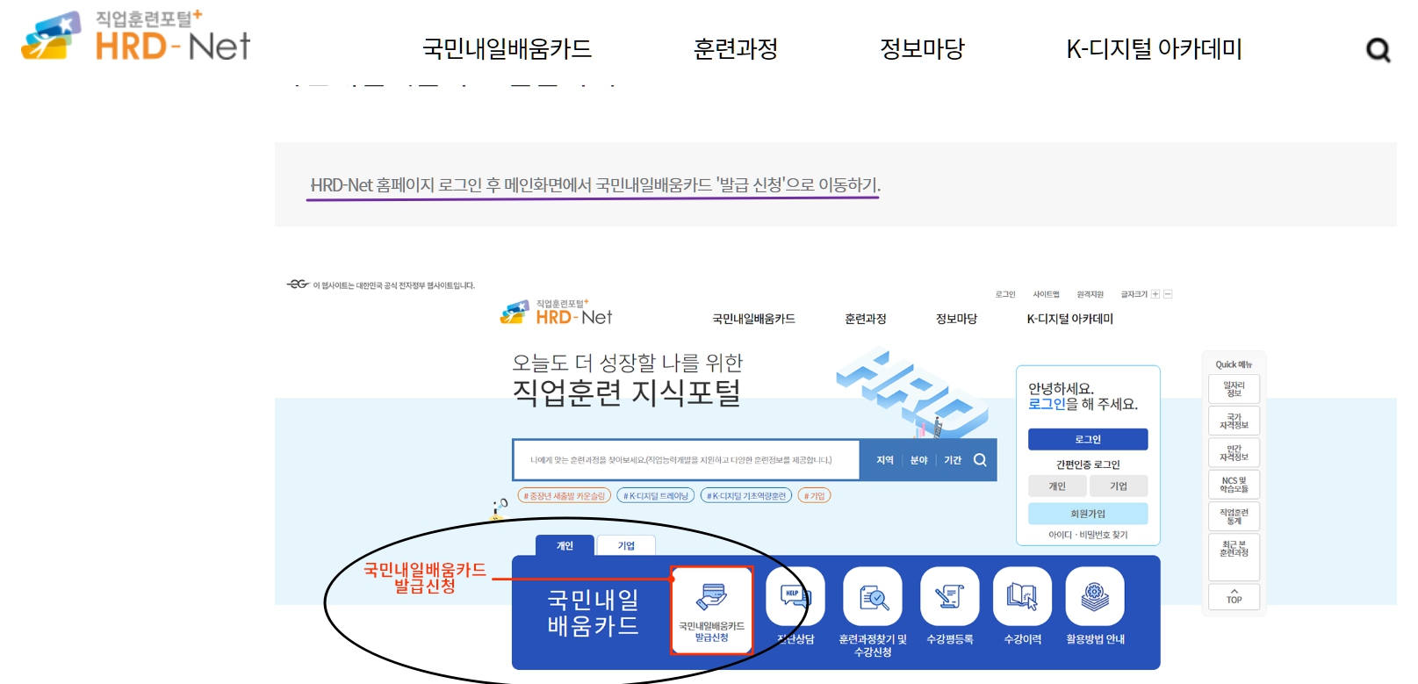Click the NCS 및 학습모듈 Quick menu item
The height and width of the screenshot is (684, 1418).
tap(1234, 485)
